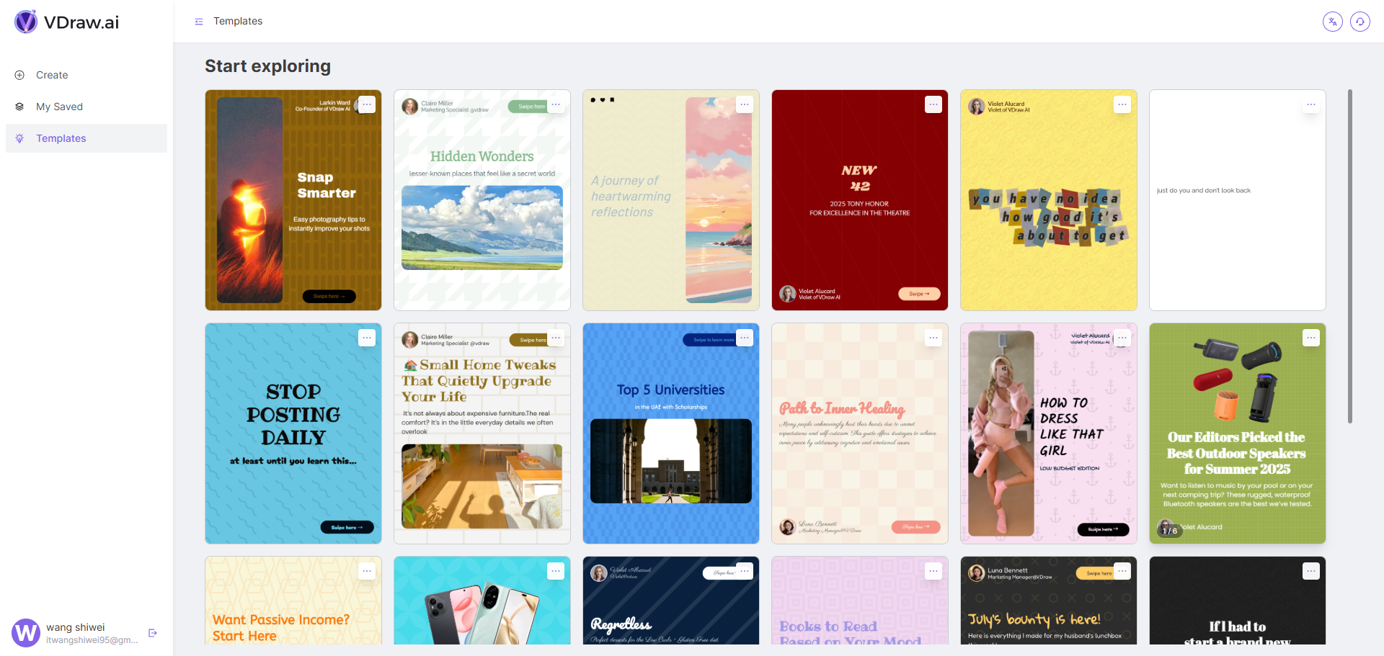Click the VDraw.ai logo icon
Viewport: 1384px width, 656px height.
point(26,22)
